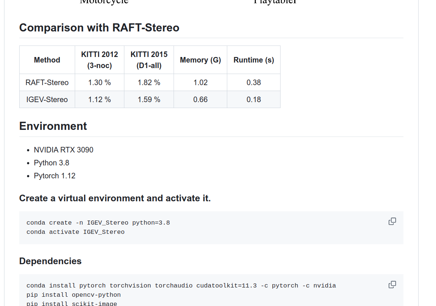
Task: Select the "Method" table header
Action: click(x=47, y=60)
